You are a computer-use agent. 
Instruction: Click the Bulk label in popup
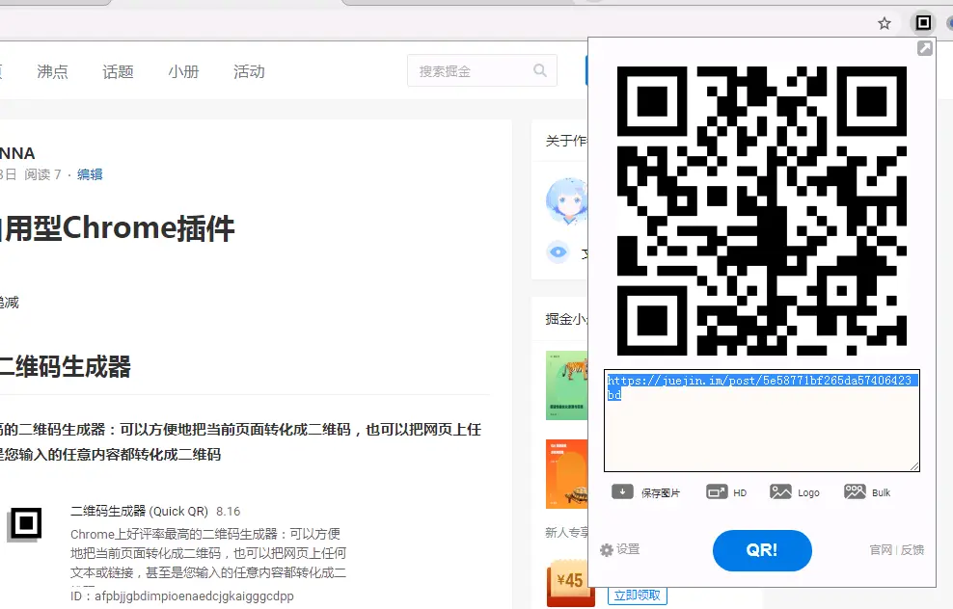click(x=881, y=493)
